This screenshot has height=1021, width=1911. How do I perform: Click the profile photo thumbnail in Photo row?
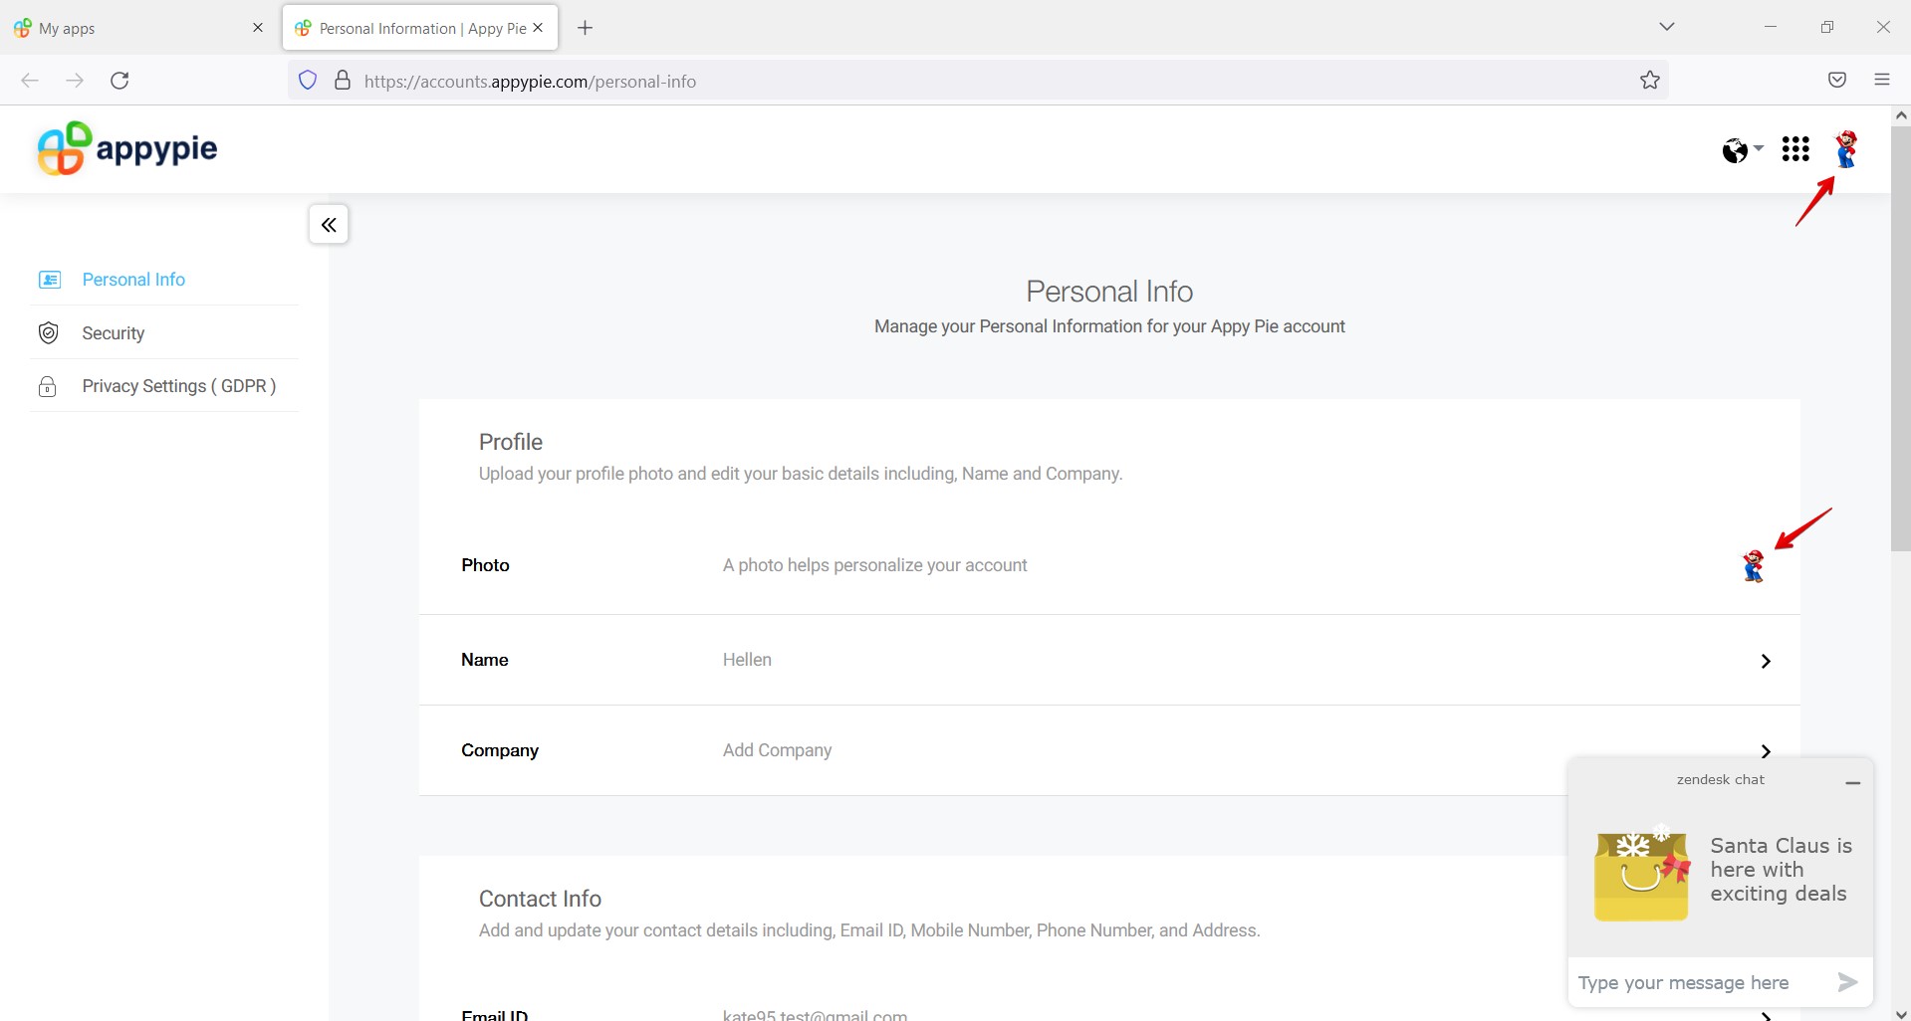click(1753, 565)
